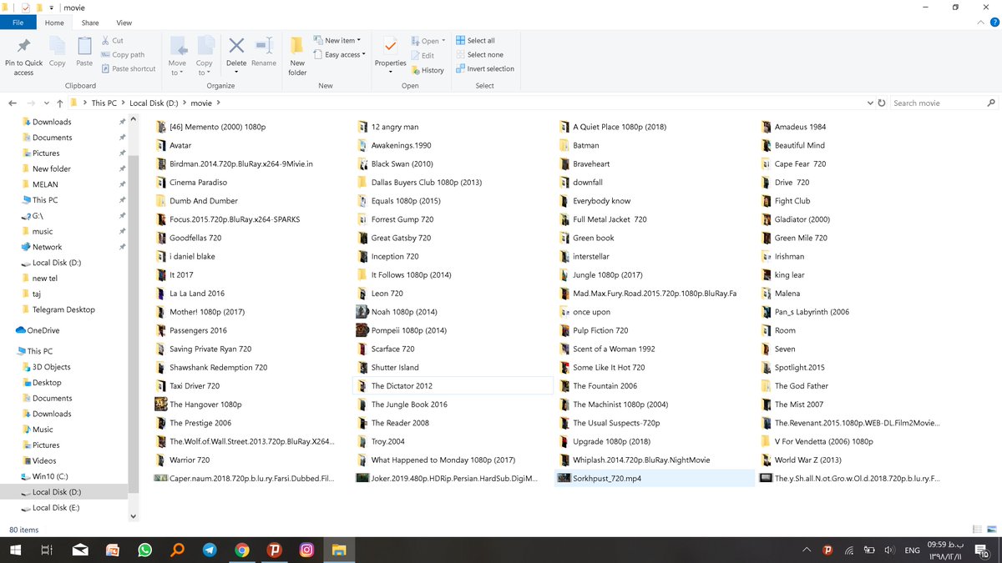Click Select all in the ribbon
Screen dimensions: 1002x563
click(475, 40)
